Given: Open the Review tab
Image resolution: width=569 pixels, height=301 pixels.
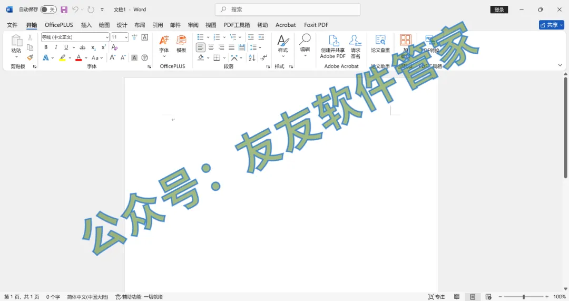Looking at the screenshot, I should 193,25.
